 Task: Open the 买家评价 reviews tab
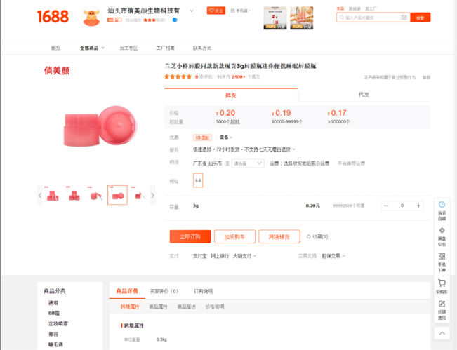coord(165,290)
